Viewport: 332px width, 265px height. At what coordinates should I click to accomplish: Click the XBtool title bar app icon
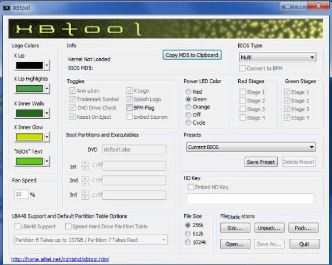coord(7,8)
